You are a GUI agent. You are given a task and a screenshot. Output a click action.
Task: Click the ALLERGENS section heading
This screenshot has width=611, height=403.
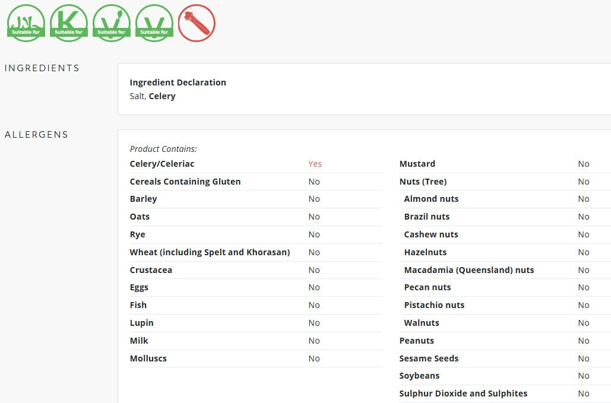[37, 135]
